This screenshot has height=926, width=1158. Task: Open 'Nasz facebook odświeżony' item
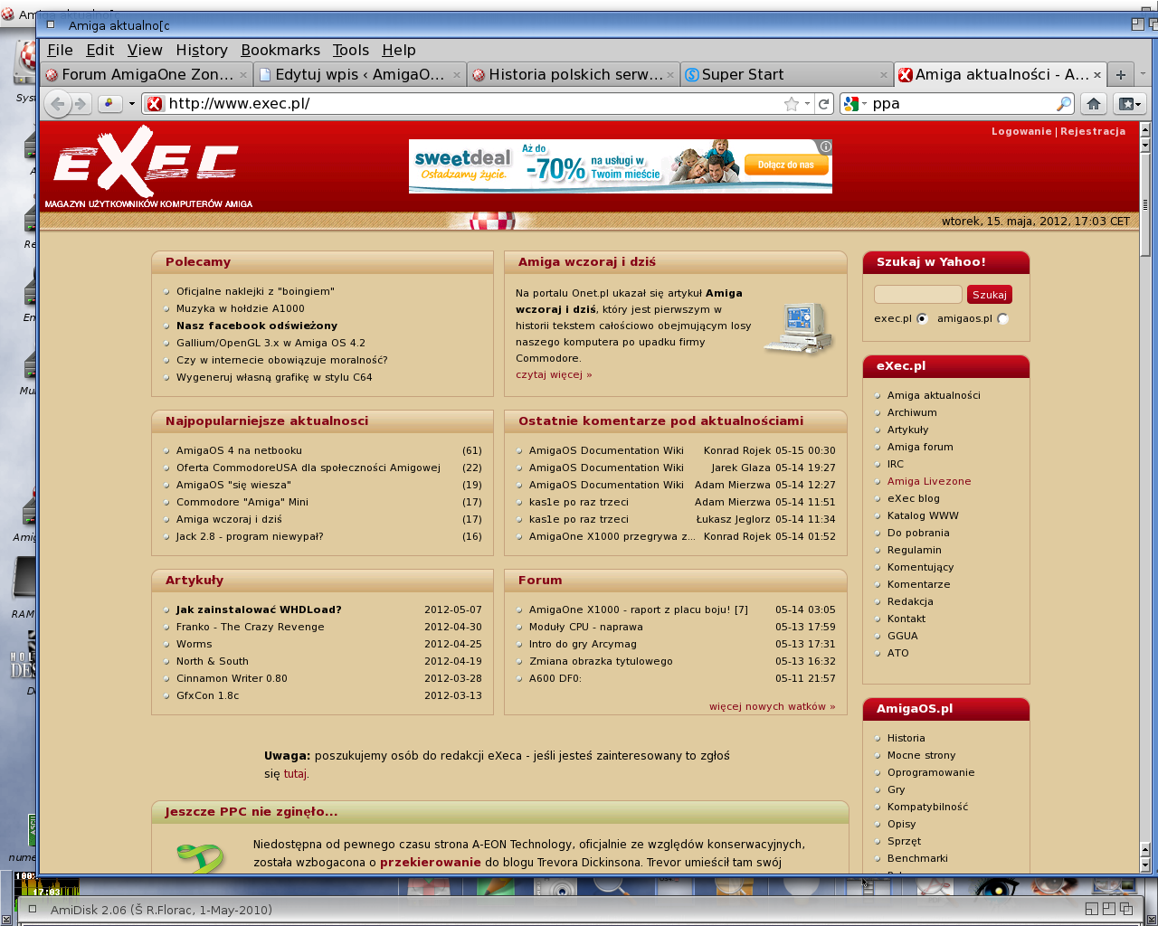[257, 326]
